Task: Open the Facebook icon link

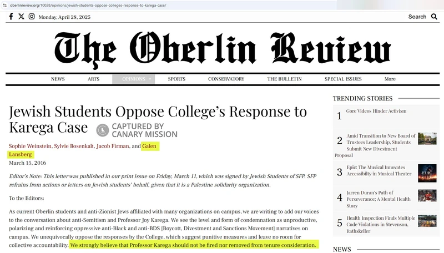Action: 11,17
